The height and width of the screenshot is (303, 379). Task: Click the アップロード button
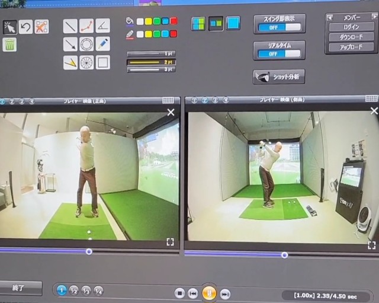click(351, 47)
